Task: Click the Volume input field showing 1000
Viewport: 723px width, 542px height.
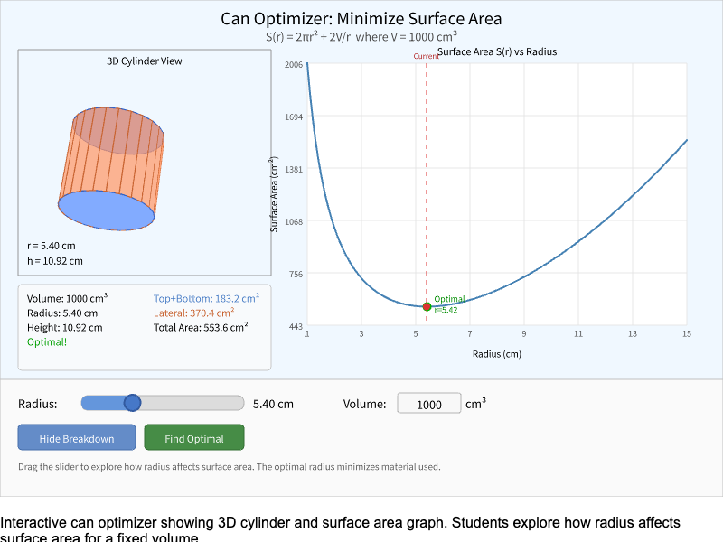Action: [x=428, y=403]
